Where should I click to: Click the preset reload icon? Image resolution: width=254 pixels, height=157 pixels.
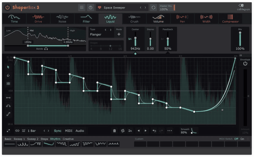click(153, 8)
